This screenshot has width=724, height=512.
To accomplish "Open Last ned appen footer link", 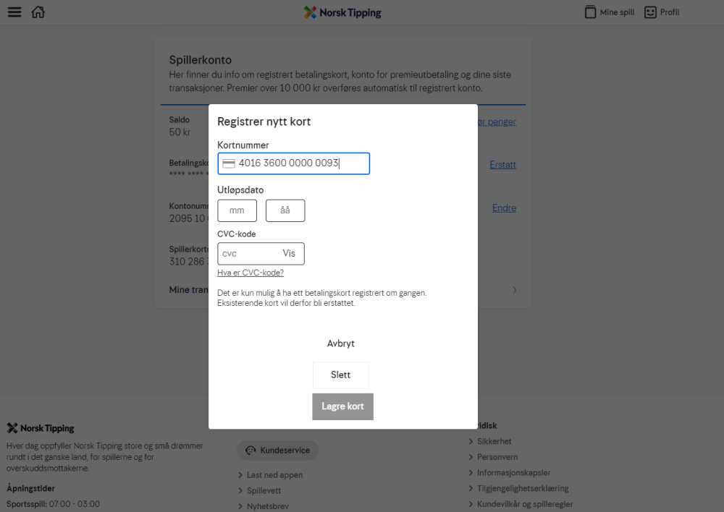I will point(274,475).
